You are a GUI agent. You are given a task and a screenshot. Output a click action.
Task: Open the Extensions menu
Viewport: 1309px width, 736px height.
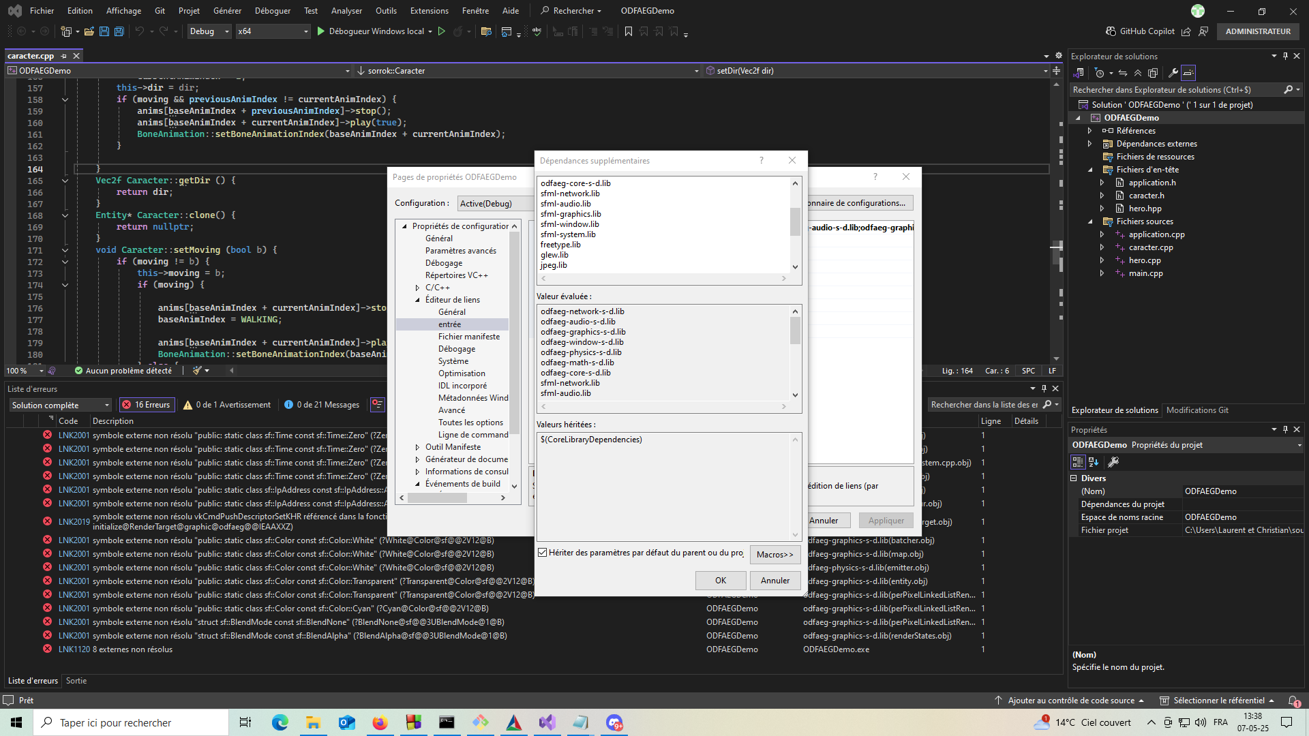pyautogui.click(x=429, y=10)
